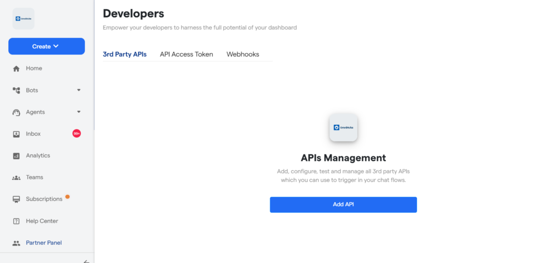Open the Partner Panel link

point(44,243)
